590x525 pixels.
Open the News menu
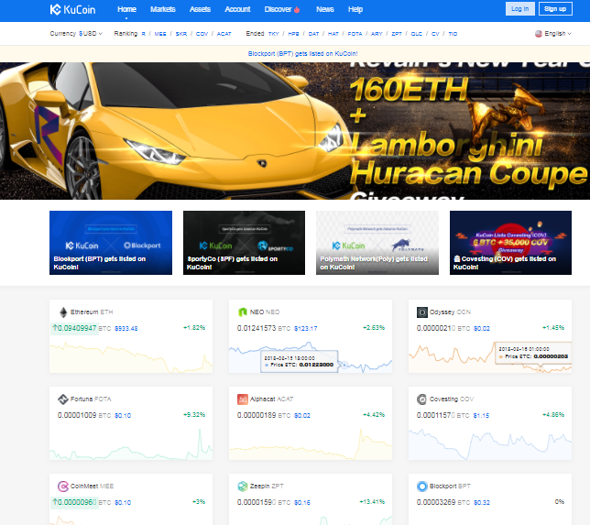click(x=325, y=9)
